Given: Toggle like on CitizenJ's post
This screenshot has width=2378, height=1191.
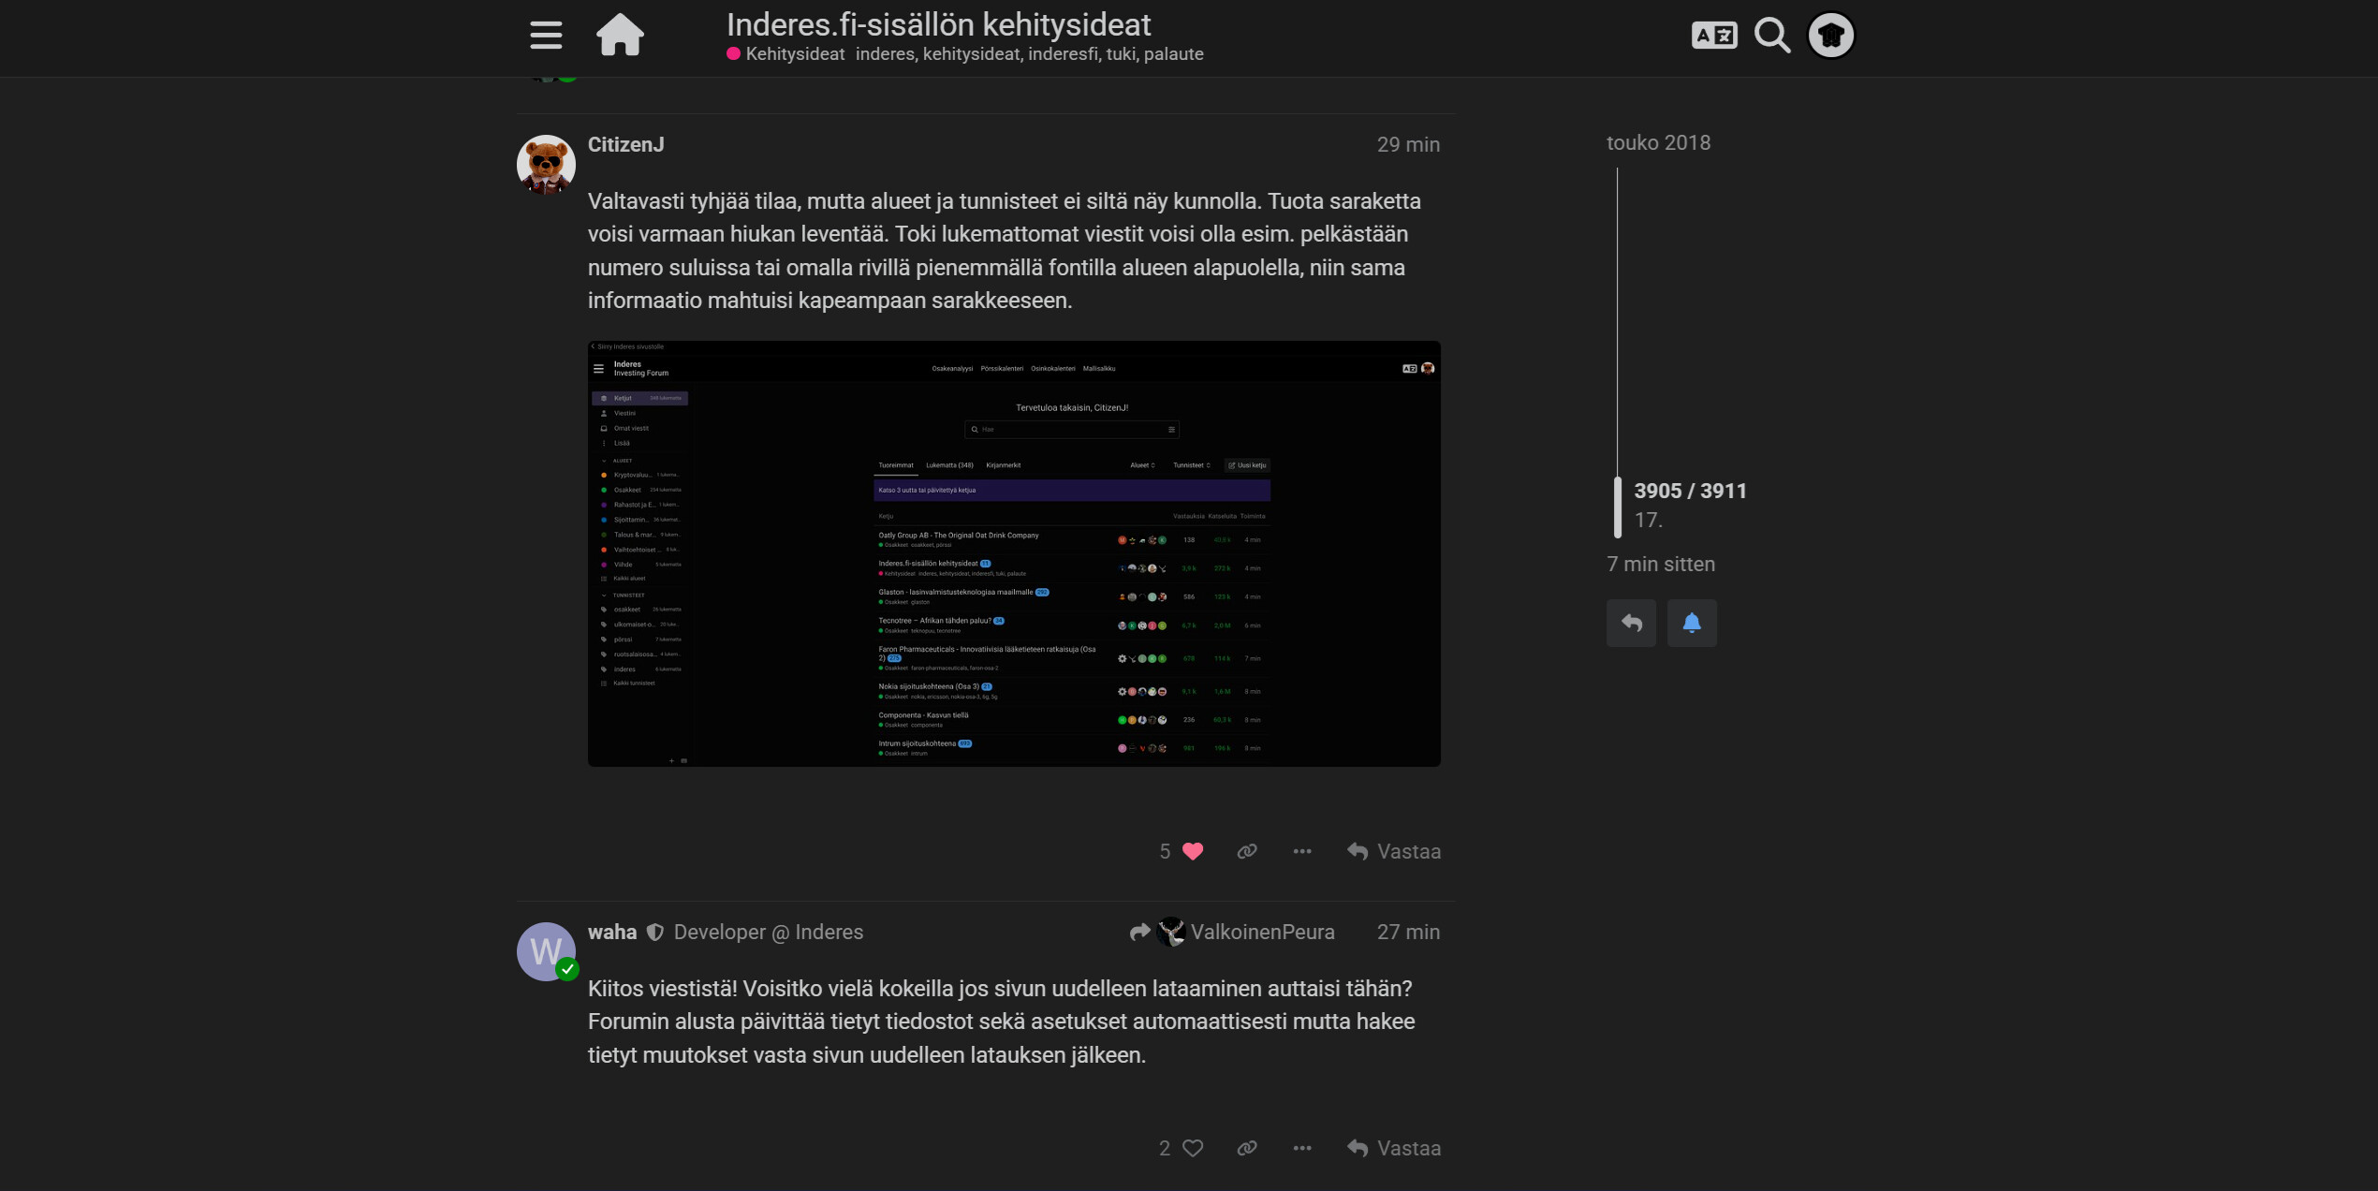Looking at the screenshot, I should (x=1192, y=851).
